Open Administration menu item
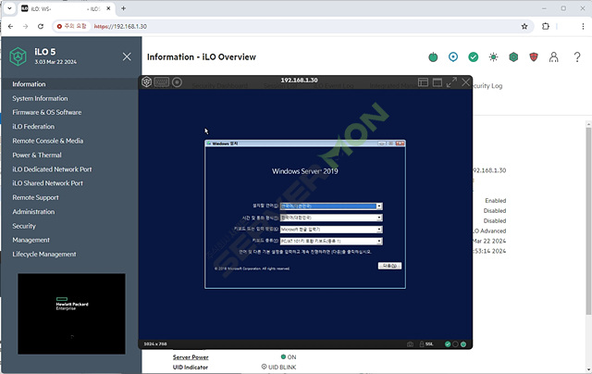This screenshot has height=374, width=592. 33,212
